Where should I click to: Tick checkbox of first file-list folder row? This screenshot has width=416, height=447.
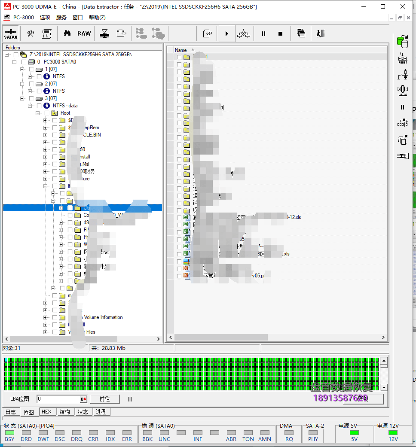pyautogui.click(x=179, y=57)
